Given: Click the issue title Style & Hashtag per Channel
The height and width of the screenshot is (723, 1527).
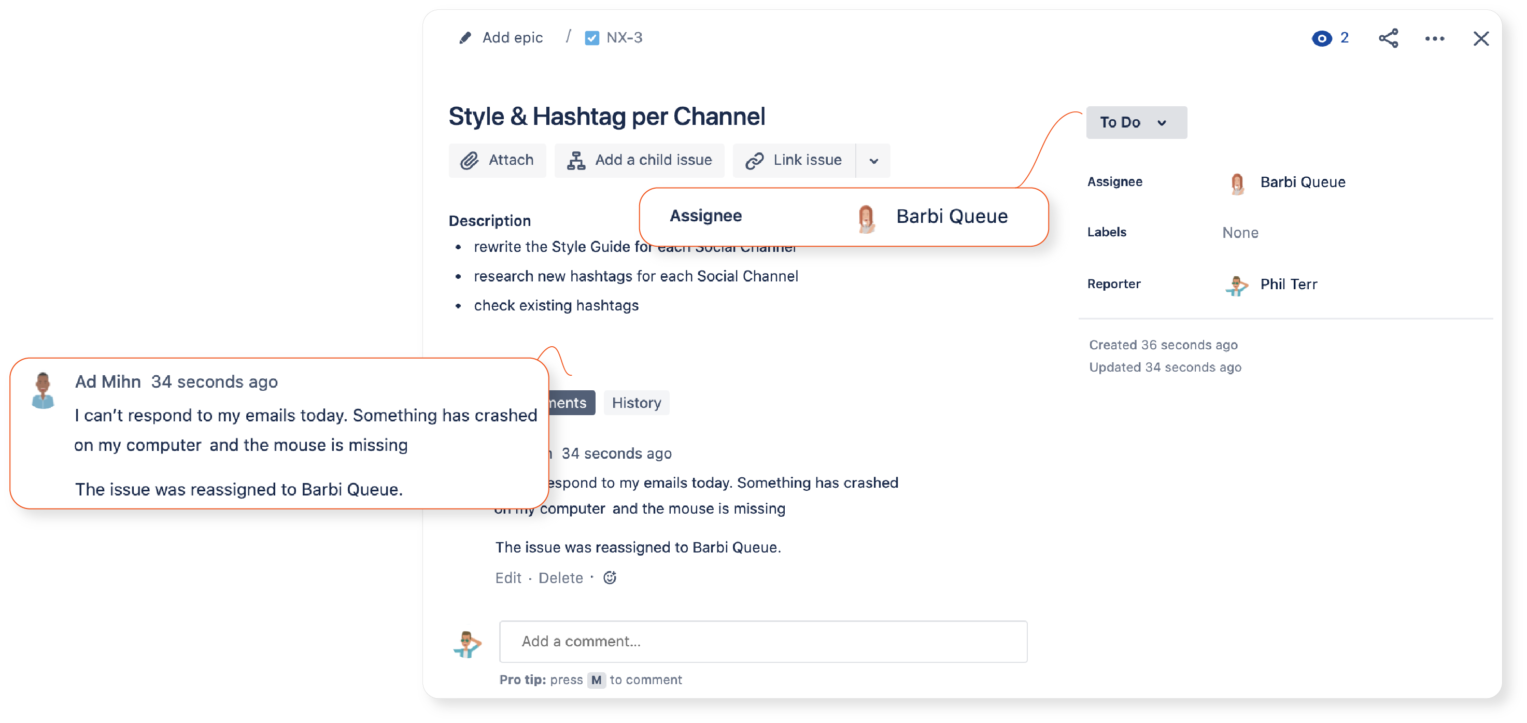Looking at the screenshot, I should pos(606,116).
